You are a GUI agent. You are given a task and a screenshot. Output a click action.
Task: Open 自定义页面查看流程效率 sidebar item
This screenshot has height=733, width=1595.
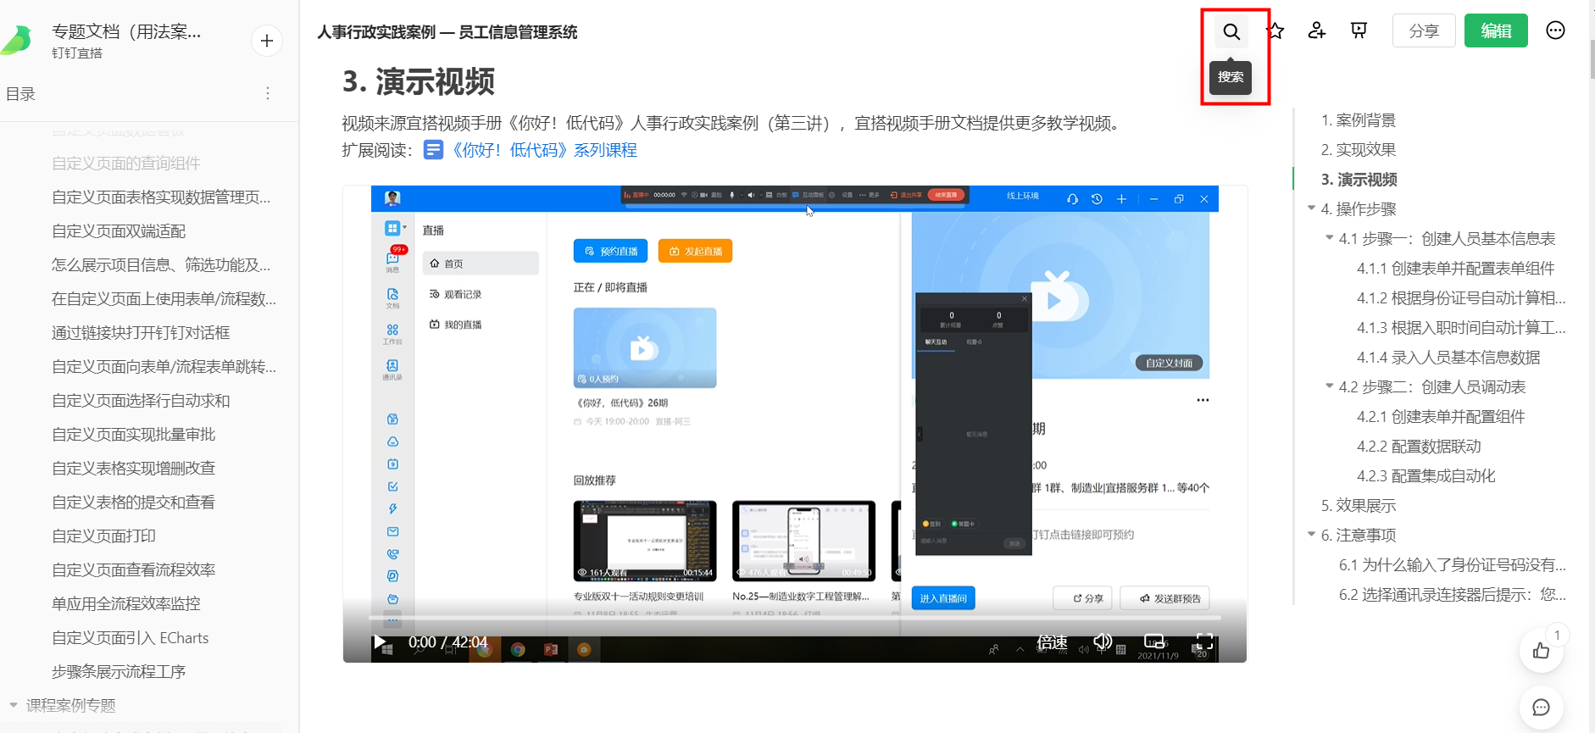click(x=133, y=570)
